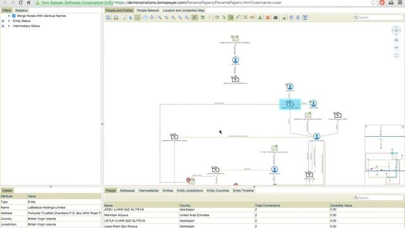The height and width of the screenshot is (228, 405).
Task: Select the Mehriban Aliyeva table row
Action: (x=254, y=215)
